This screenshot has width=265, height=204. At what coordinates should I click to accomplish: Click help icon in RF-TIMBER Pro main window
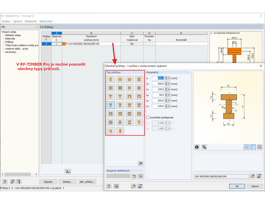tap(5, 182)
